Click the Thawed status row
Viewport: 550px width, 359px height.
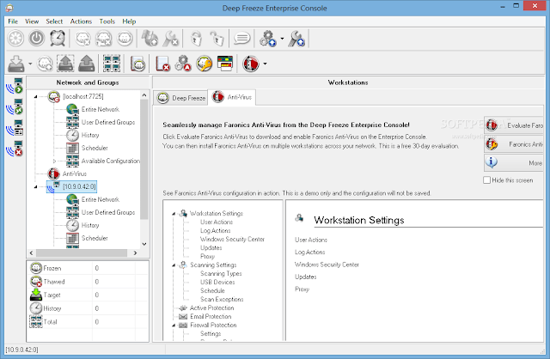coord(88,282)
